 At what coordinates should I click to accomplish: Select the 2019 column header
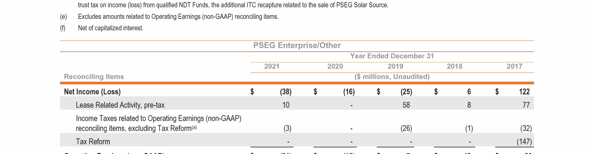[396, 66]
